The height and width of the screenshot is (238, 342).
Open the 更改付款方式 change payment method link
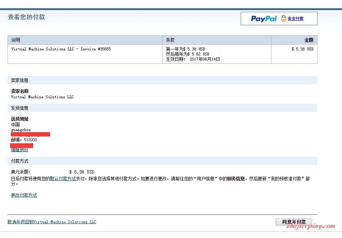pyautogui.click(x=24, y=195)
